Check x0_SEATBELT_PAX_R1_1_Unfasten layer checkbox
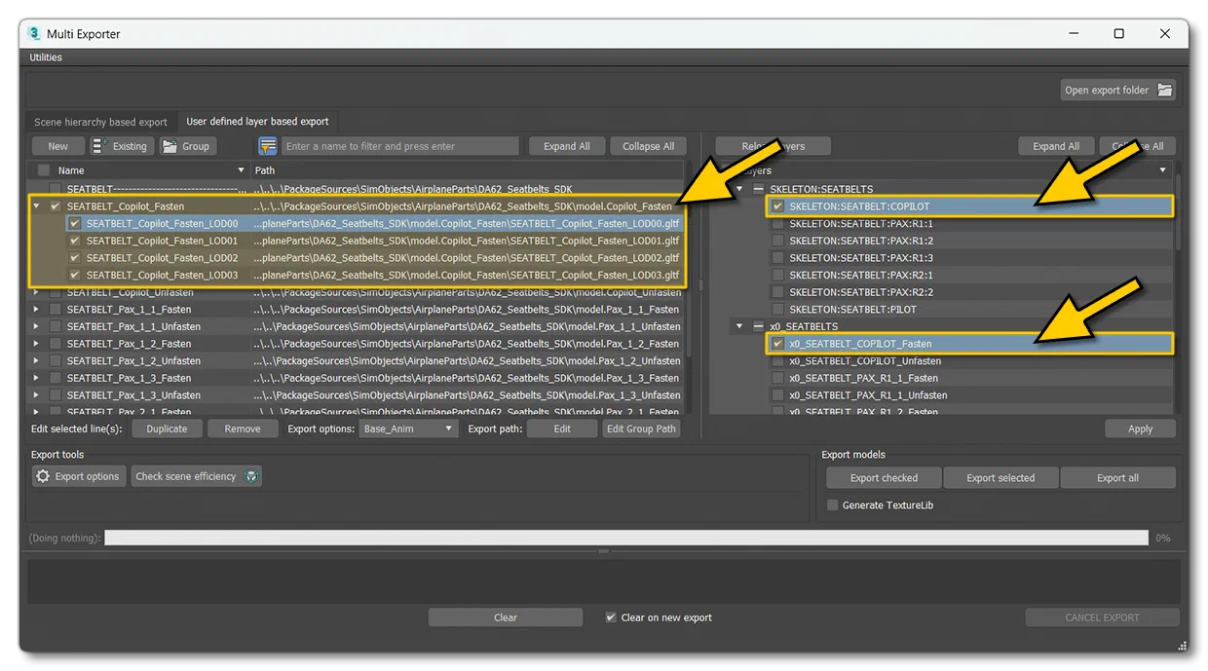1208x671 pixels. (x=777, y=395)
